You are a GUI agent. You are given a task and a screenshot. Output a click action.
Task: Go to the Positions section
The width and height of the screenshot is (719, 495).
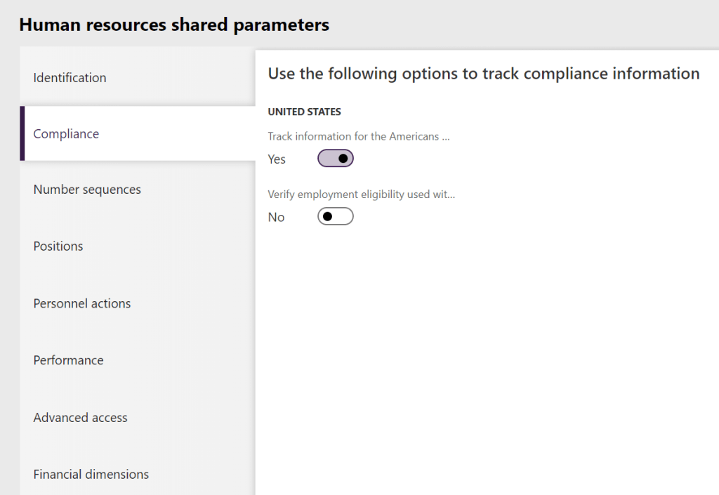click(x=58, y=246)
